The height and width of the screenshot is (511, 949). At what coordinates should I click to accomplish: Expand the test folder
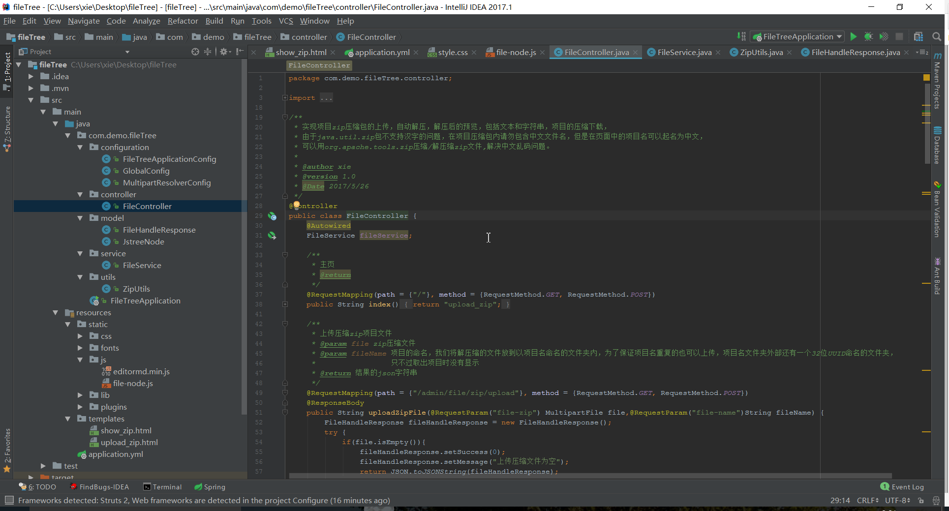coord(43,466)
